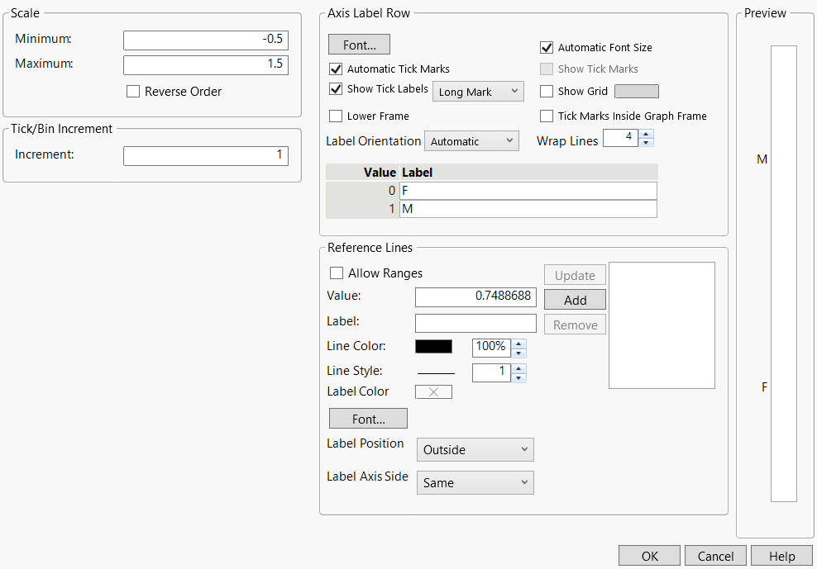The height and width of the screenshot is (569, 817).
Task: Change Label Position from Outside
Action: tap(475, 449)
